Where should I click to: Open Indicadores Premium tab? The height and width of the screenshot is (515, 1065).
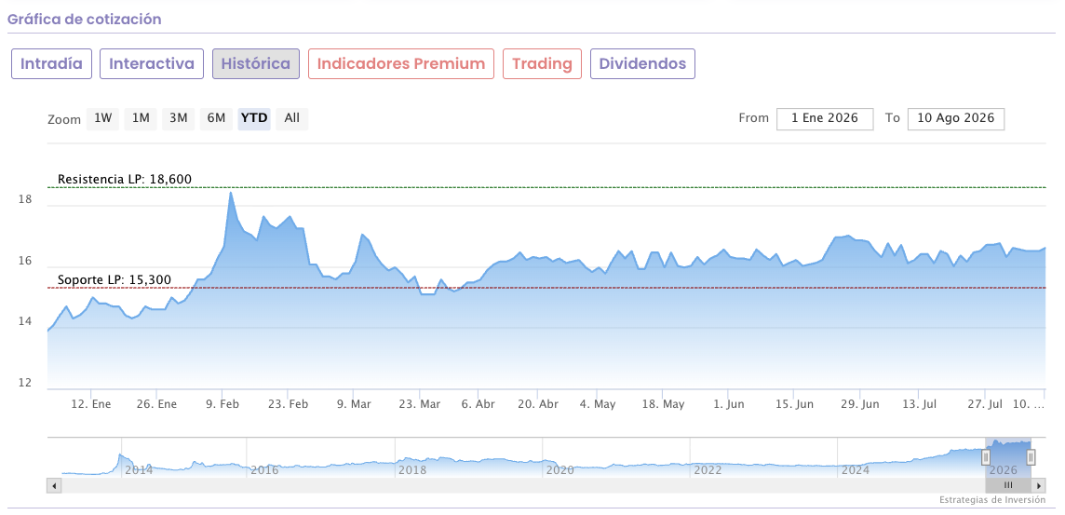(x=400, y=64)
